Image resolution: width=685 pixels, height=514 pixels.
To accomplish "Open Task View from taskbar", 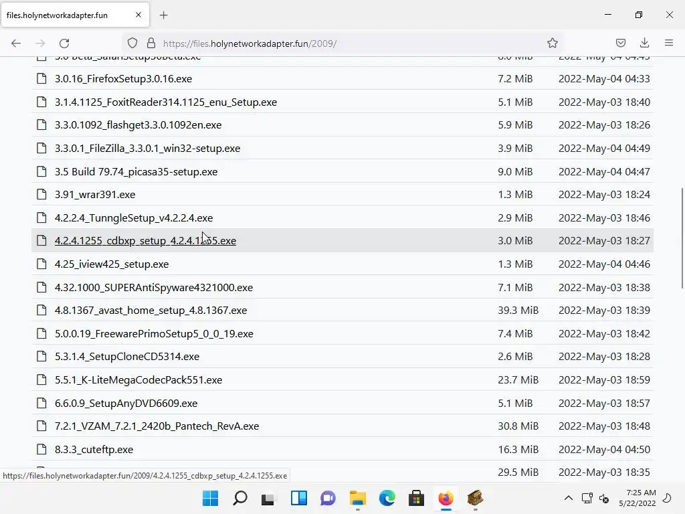I will (x=268, y=498).
